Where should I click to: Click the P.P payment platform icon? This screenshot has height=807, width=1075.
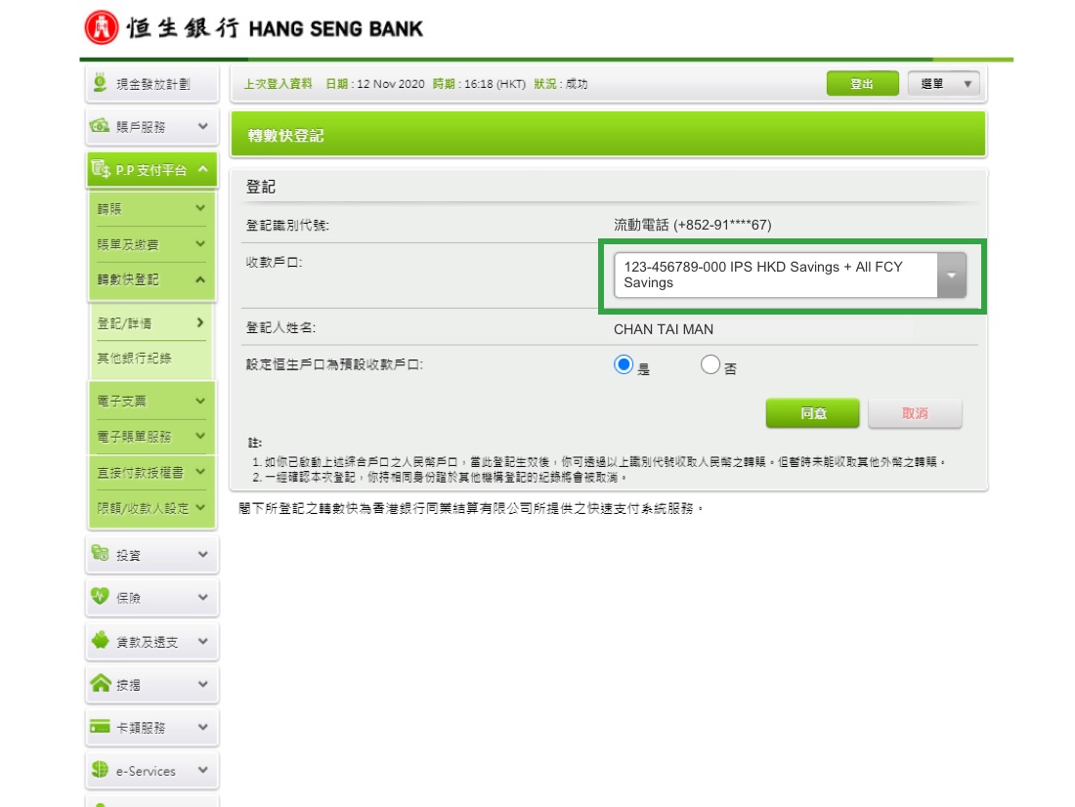pos(101,168)
